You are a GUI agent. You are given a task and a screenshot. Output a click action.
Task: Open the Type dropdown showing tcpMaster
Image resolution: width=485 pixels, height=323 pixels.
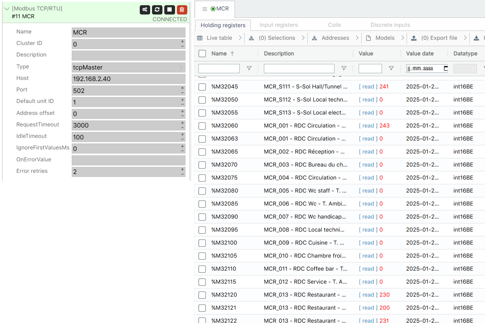click(x=128, y=67)
